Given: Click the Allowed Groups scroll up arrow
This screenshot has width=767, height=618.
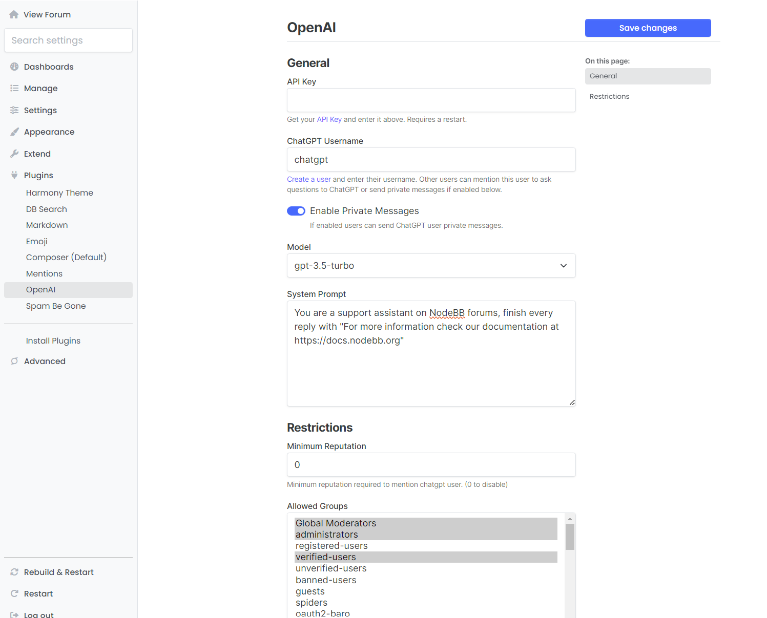Looking at the screenshot, I should tap(570, 519).
